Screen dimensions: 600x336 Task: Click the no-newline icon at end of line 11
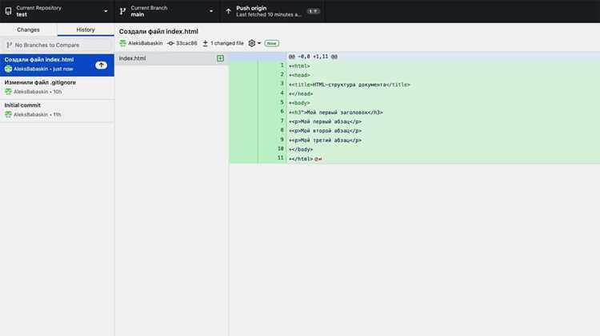click(x=318, y=159)
